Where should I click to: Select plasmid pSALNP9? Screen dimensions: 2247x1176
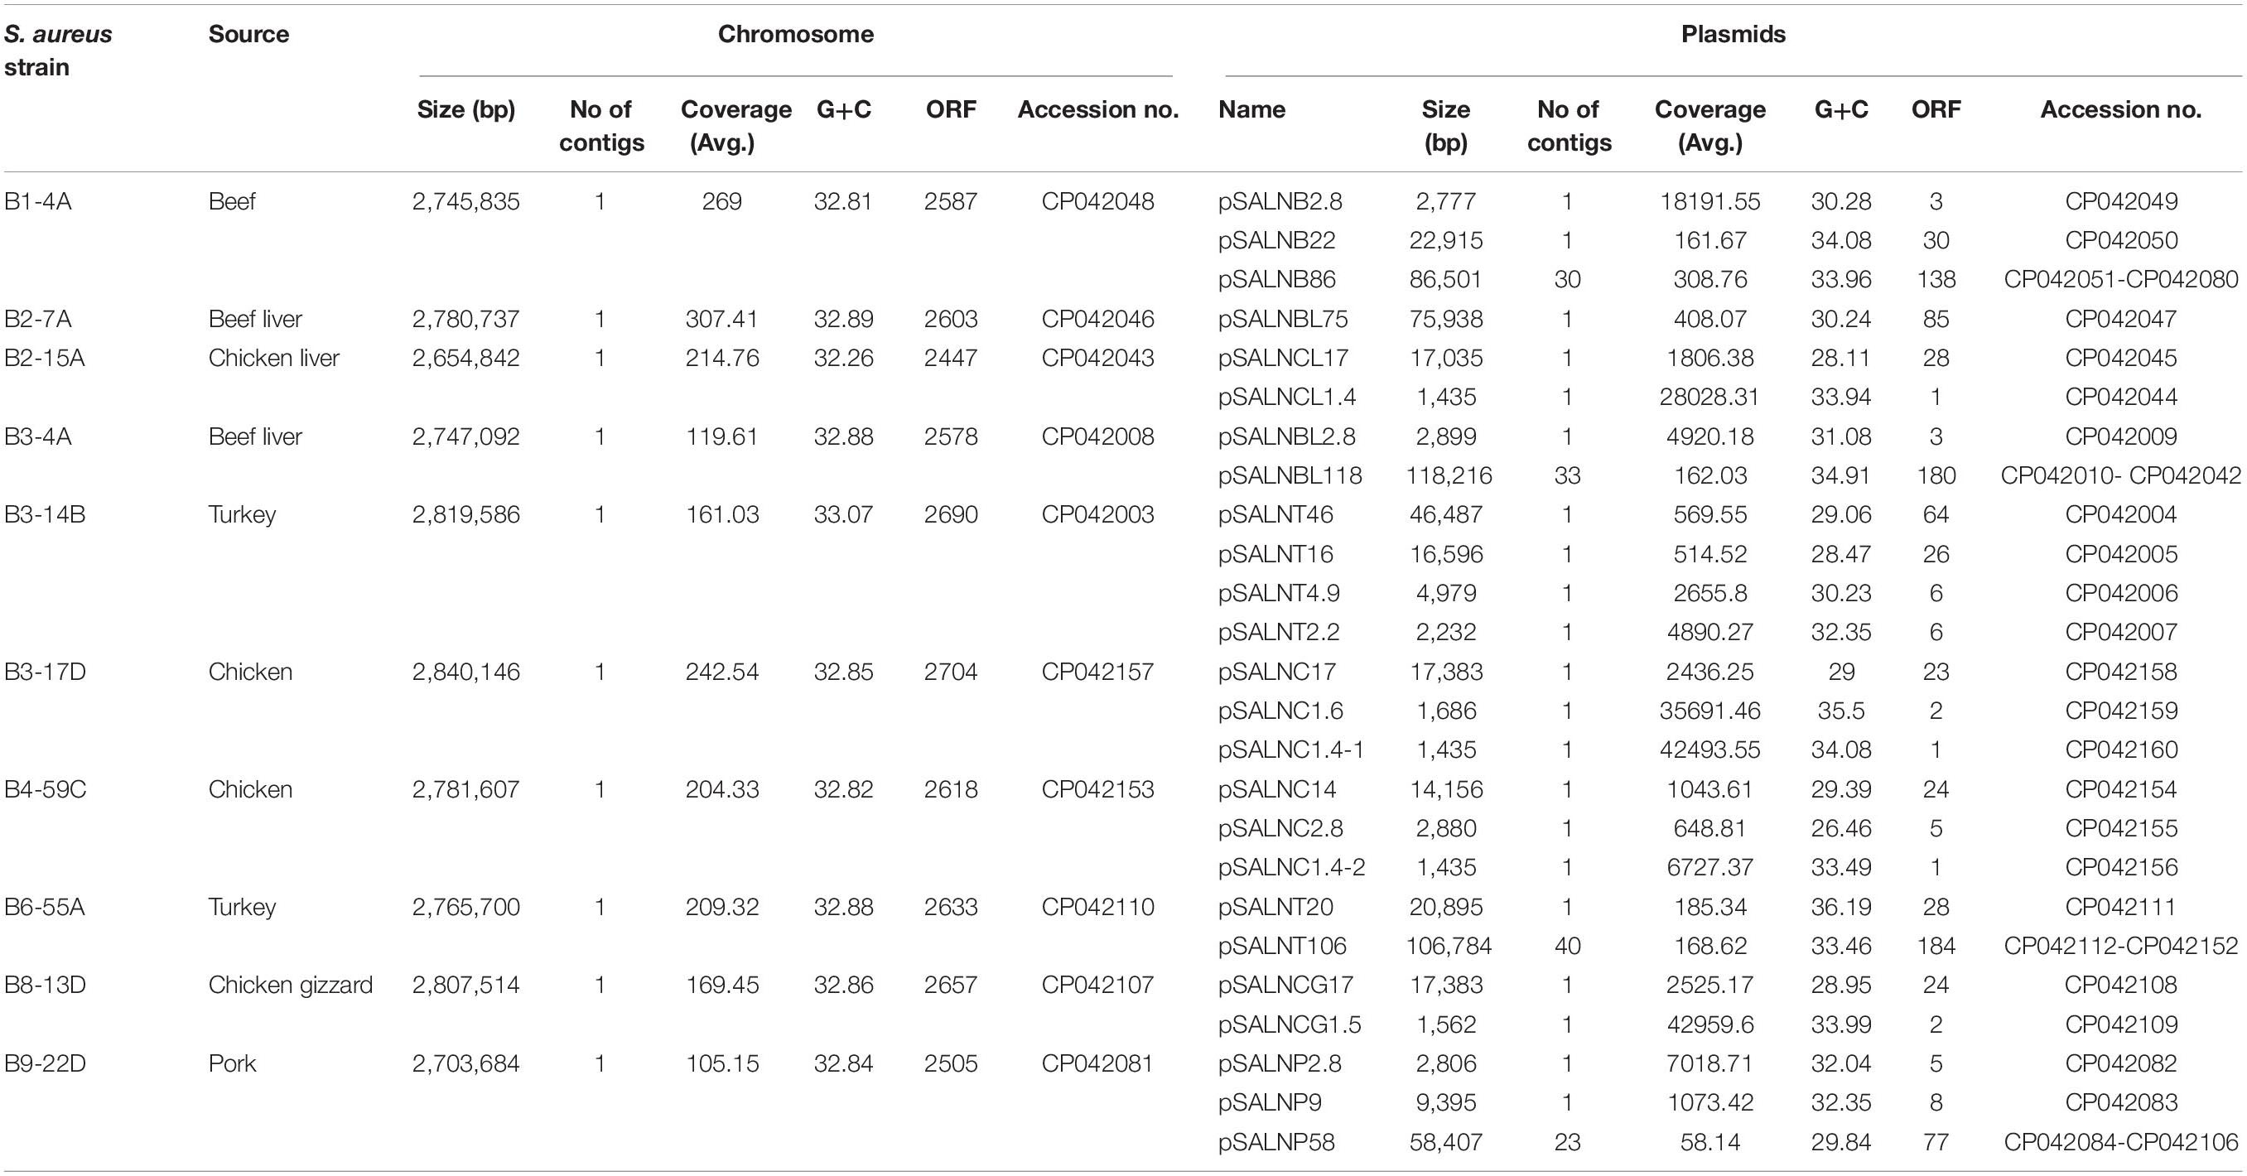tap(1269, 1103)
